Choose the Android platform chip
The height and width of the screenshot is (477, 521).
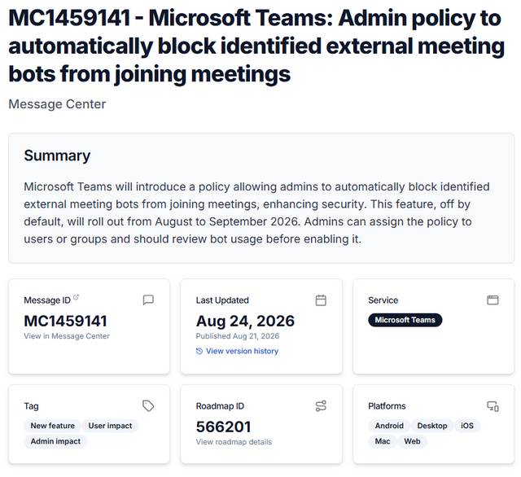[x=389, y=426]
